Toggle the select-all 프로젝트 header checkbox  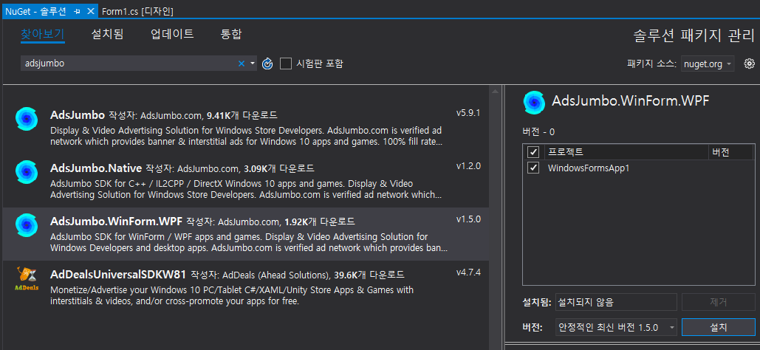533,152
